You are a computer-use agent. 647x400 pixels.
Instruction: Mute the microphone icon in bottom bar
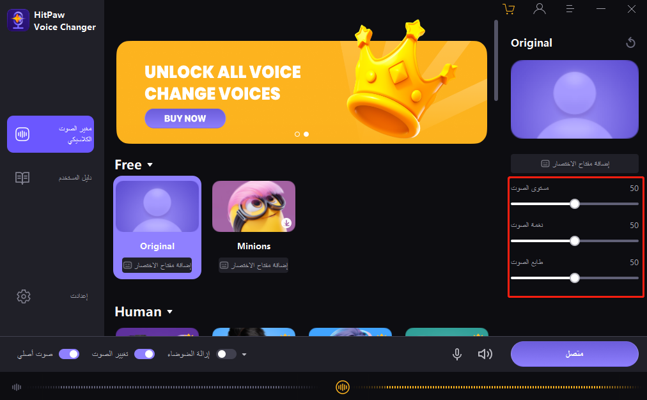tap(456, 354)
